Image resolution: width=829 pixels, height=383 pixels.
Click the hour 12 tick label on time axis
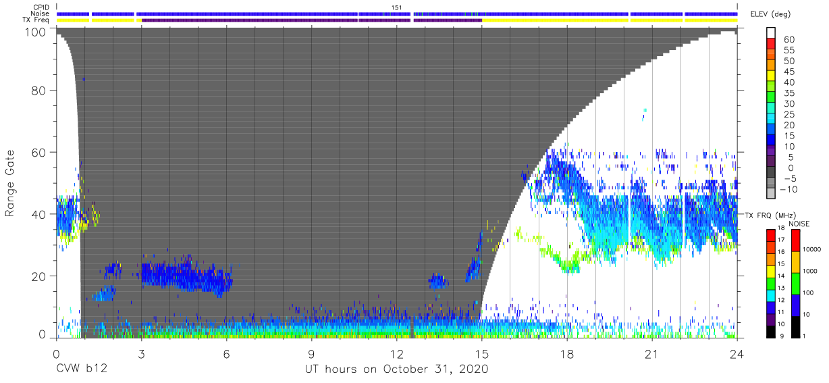396,354
